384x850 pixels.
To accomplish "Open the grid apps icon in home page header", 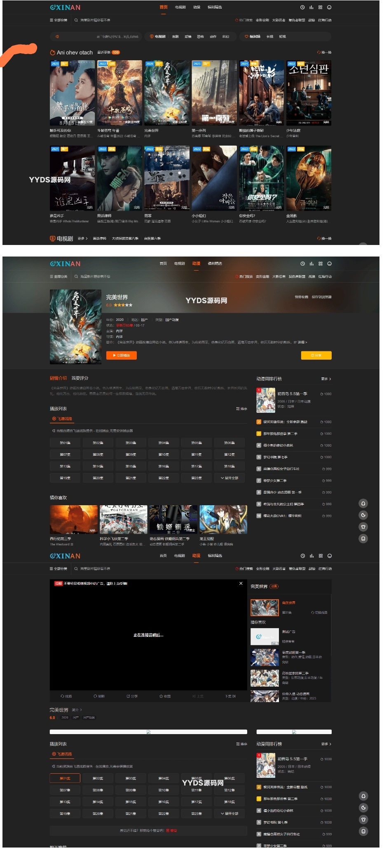I will pos(320,7).
